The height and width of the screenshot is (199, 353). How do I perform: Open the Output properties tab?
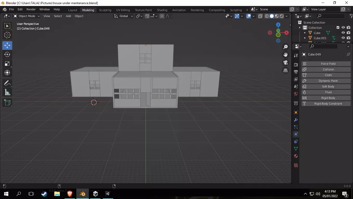click(x=296, y=72)
